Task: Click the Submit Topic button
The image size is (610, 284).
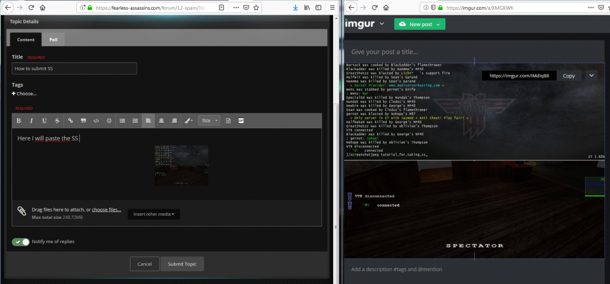Action: click(x=182, y=264)
